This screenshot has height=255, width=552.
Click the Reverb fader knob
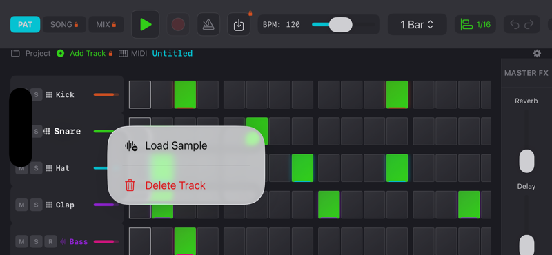pos(526,161)
